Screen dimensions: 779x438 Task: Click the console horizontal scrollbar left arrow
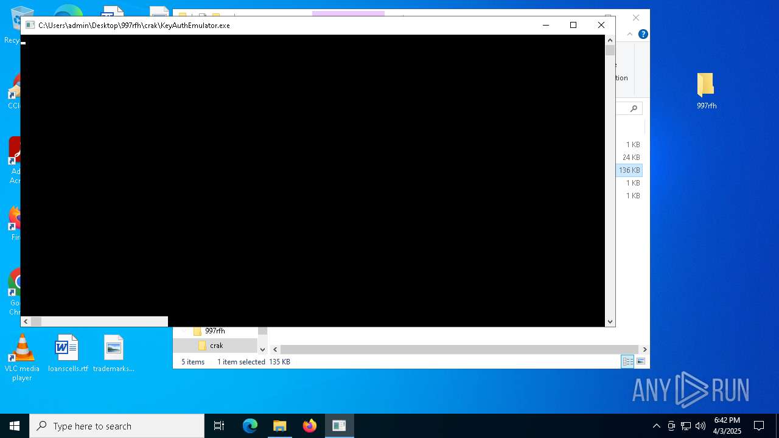click(26, 322)
